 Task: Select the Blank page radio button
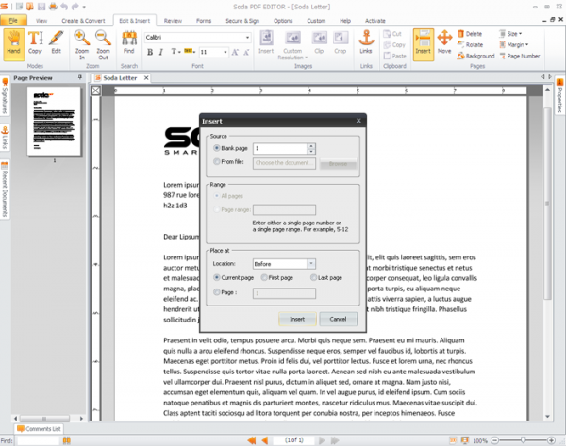[x=218, y=148]
